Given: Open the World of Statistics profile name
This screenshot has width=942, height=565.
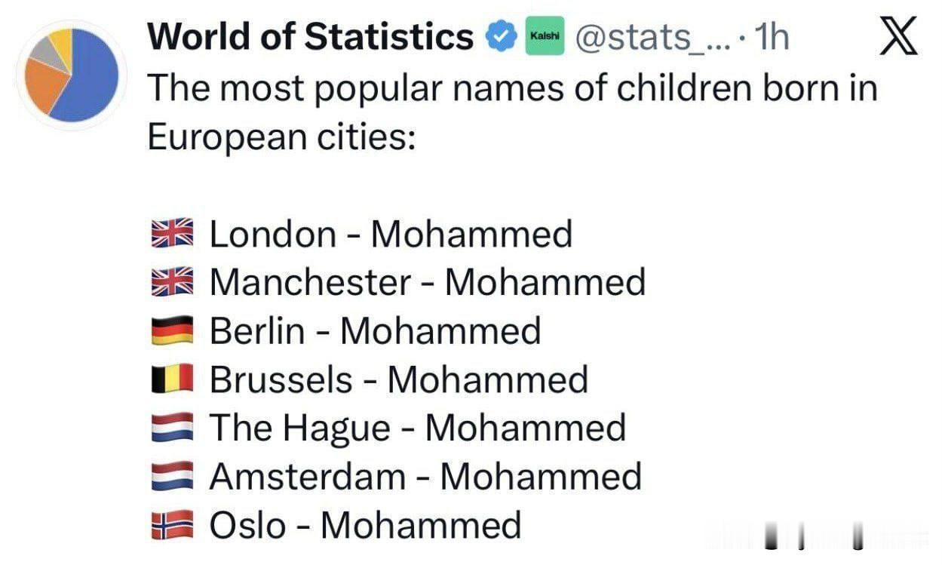Looking at the screenshot, I should (x=310, y=37).
